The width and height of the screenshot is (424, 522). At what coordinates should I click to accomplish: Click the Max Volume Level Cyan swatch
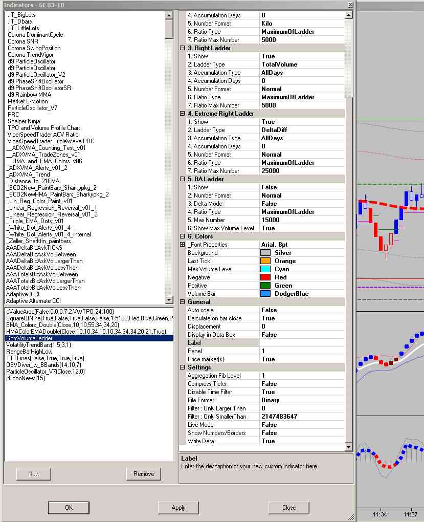pos(265,269)
